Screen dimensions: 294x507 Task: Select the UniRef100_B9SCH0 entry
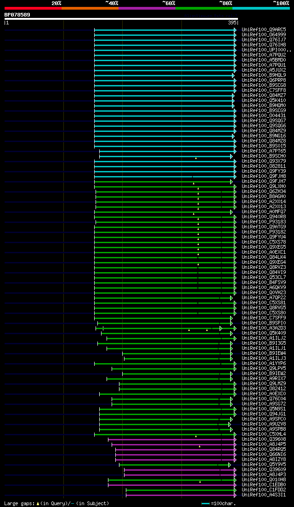click(x=264, y=156)
